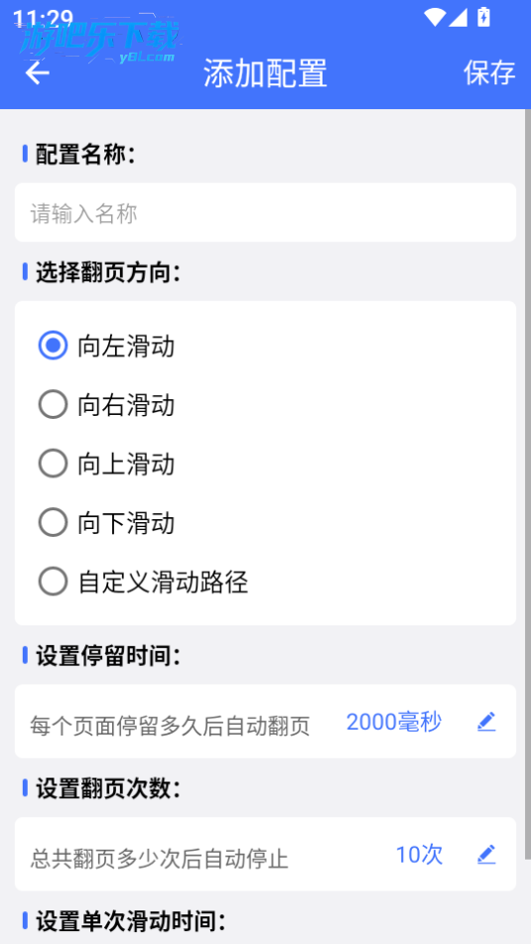Click the 每个页面停留多久后自动翻页 row
The height and width of the screenshot is (944, 531).
[266, 722]
